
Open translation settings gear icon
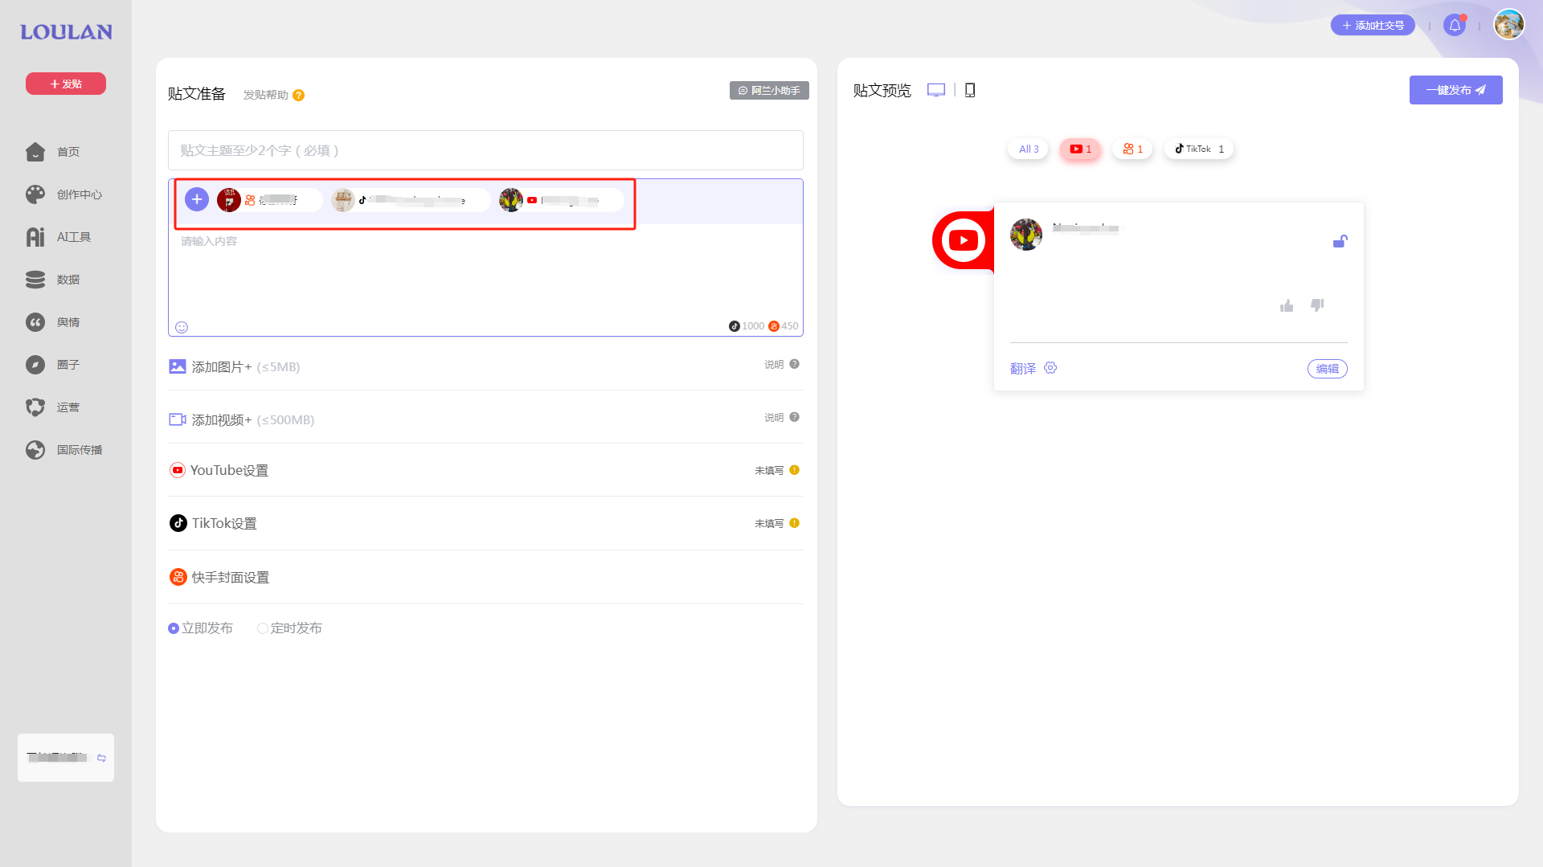click(1050, 368)
